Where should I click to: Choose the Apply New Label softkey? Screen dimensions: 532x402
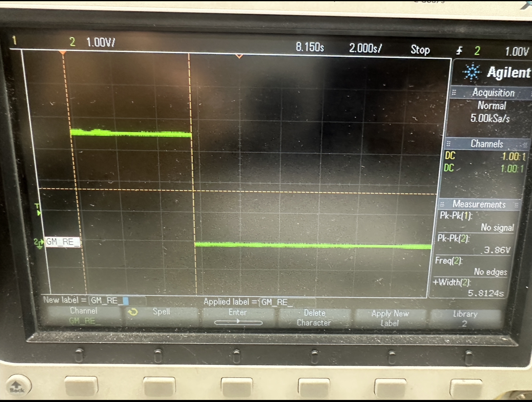tap(390, 318)
